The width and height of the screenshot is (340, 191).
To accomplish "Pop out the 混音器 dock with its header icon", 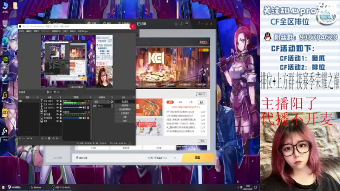I will tap(91, 97).
